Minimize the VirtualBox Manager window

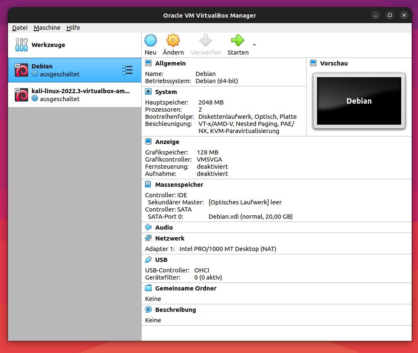[376, 15]
